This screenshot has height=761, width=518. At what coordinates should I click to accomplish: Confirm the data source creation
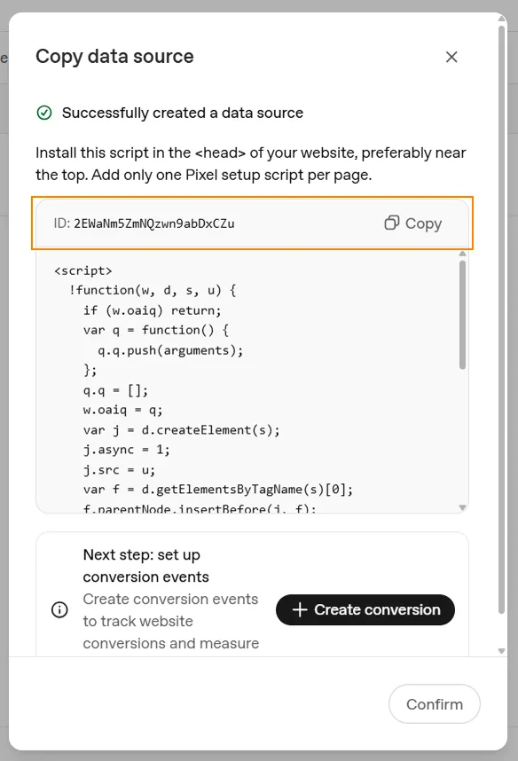click(x=435, y=703)
